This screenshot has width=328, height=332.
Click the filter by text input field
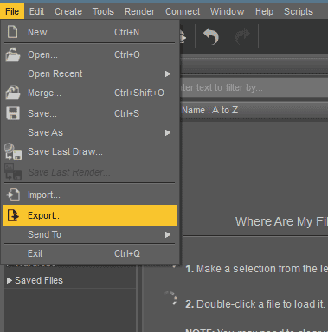254,87
